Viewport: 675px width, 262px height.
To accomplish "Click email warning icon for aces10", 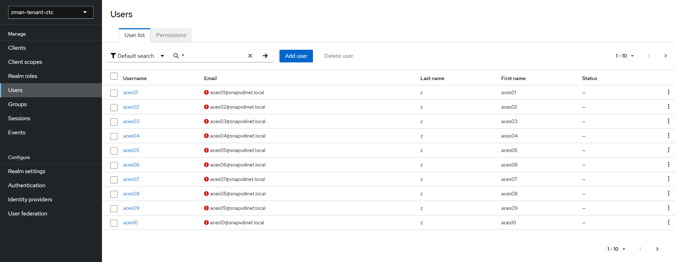I will tap(206, 223).
